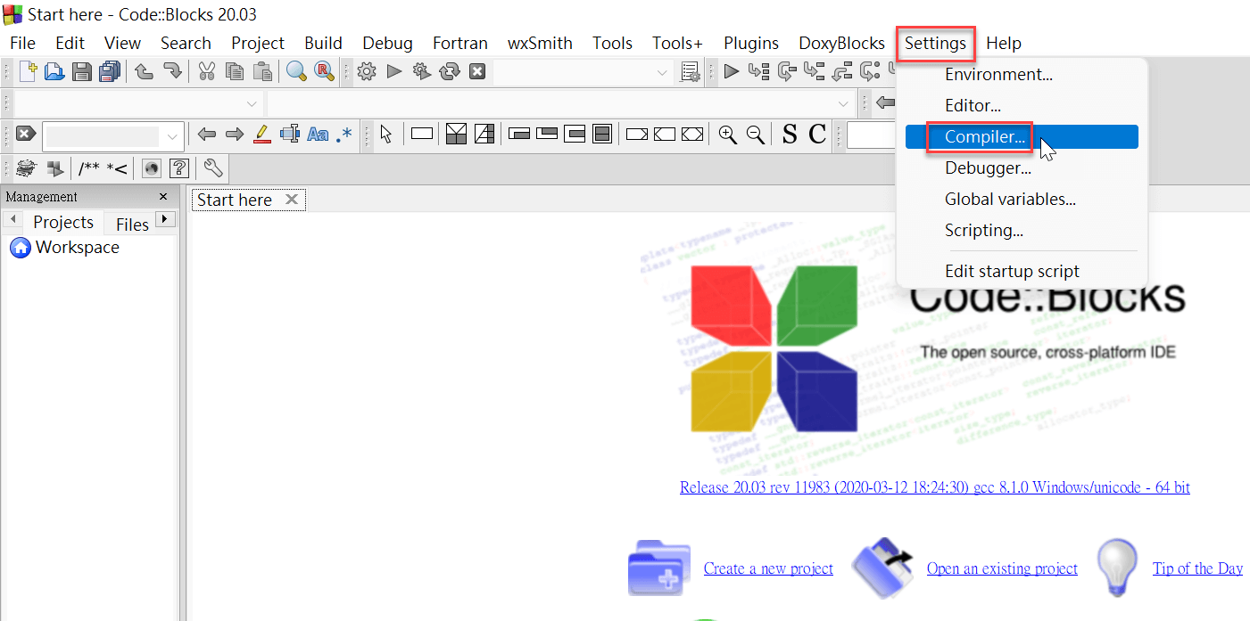The height and width of the screenshot is (621, 1250).
Task: Zoom out on diagram
Action: 756,135
